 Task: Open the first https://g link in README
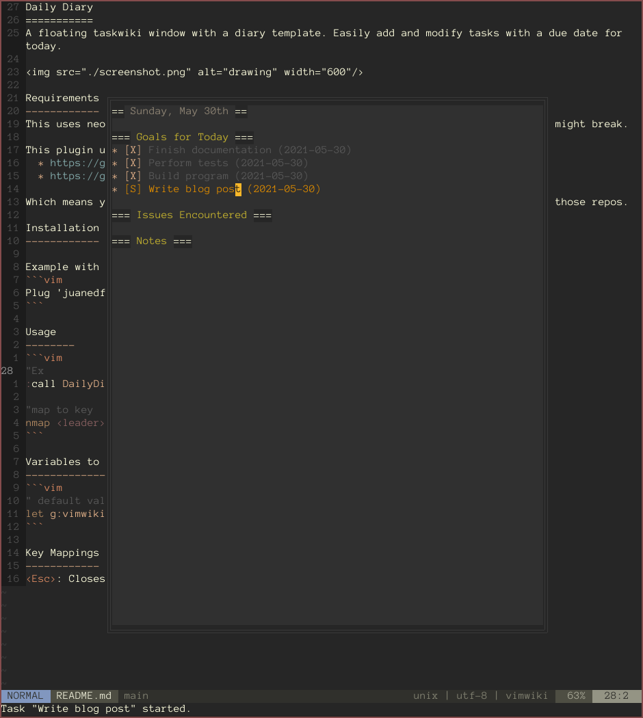77,163
